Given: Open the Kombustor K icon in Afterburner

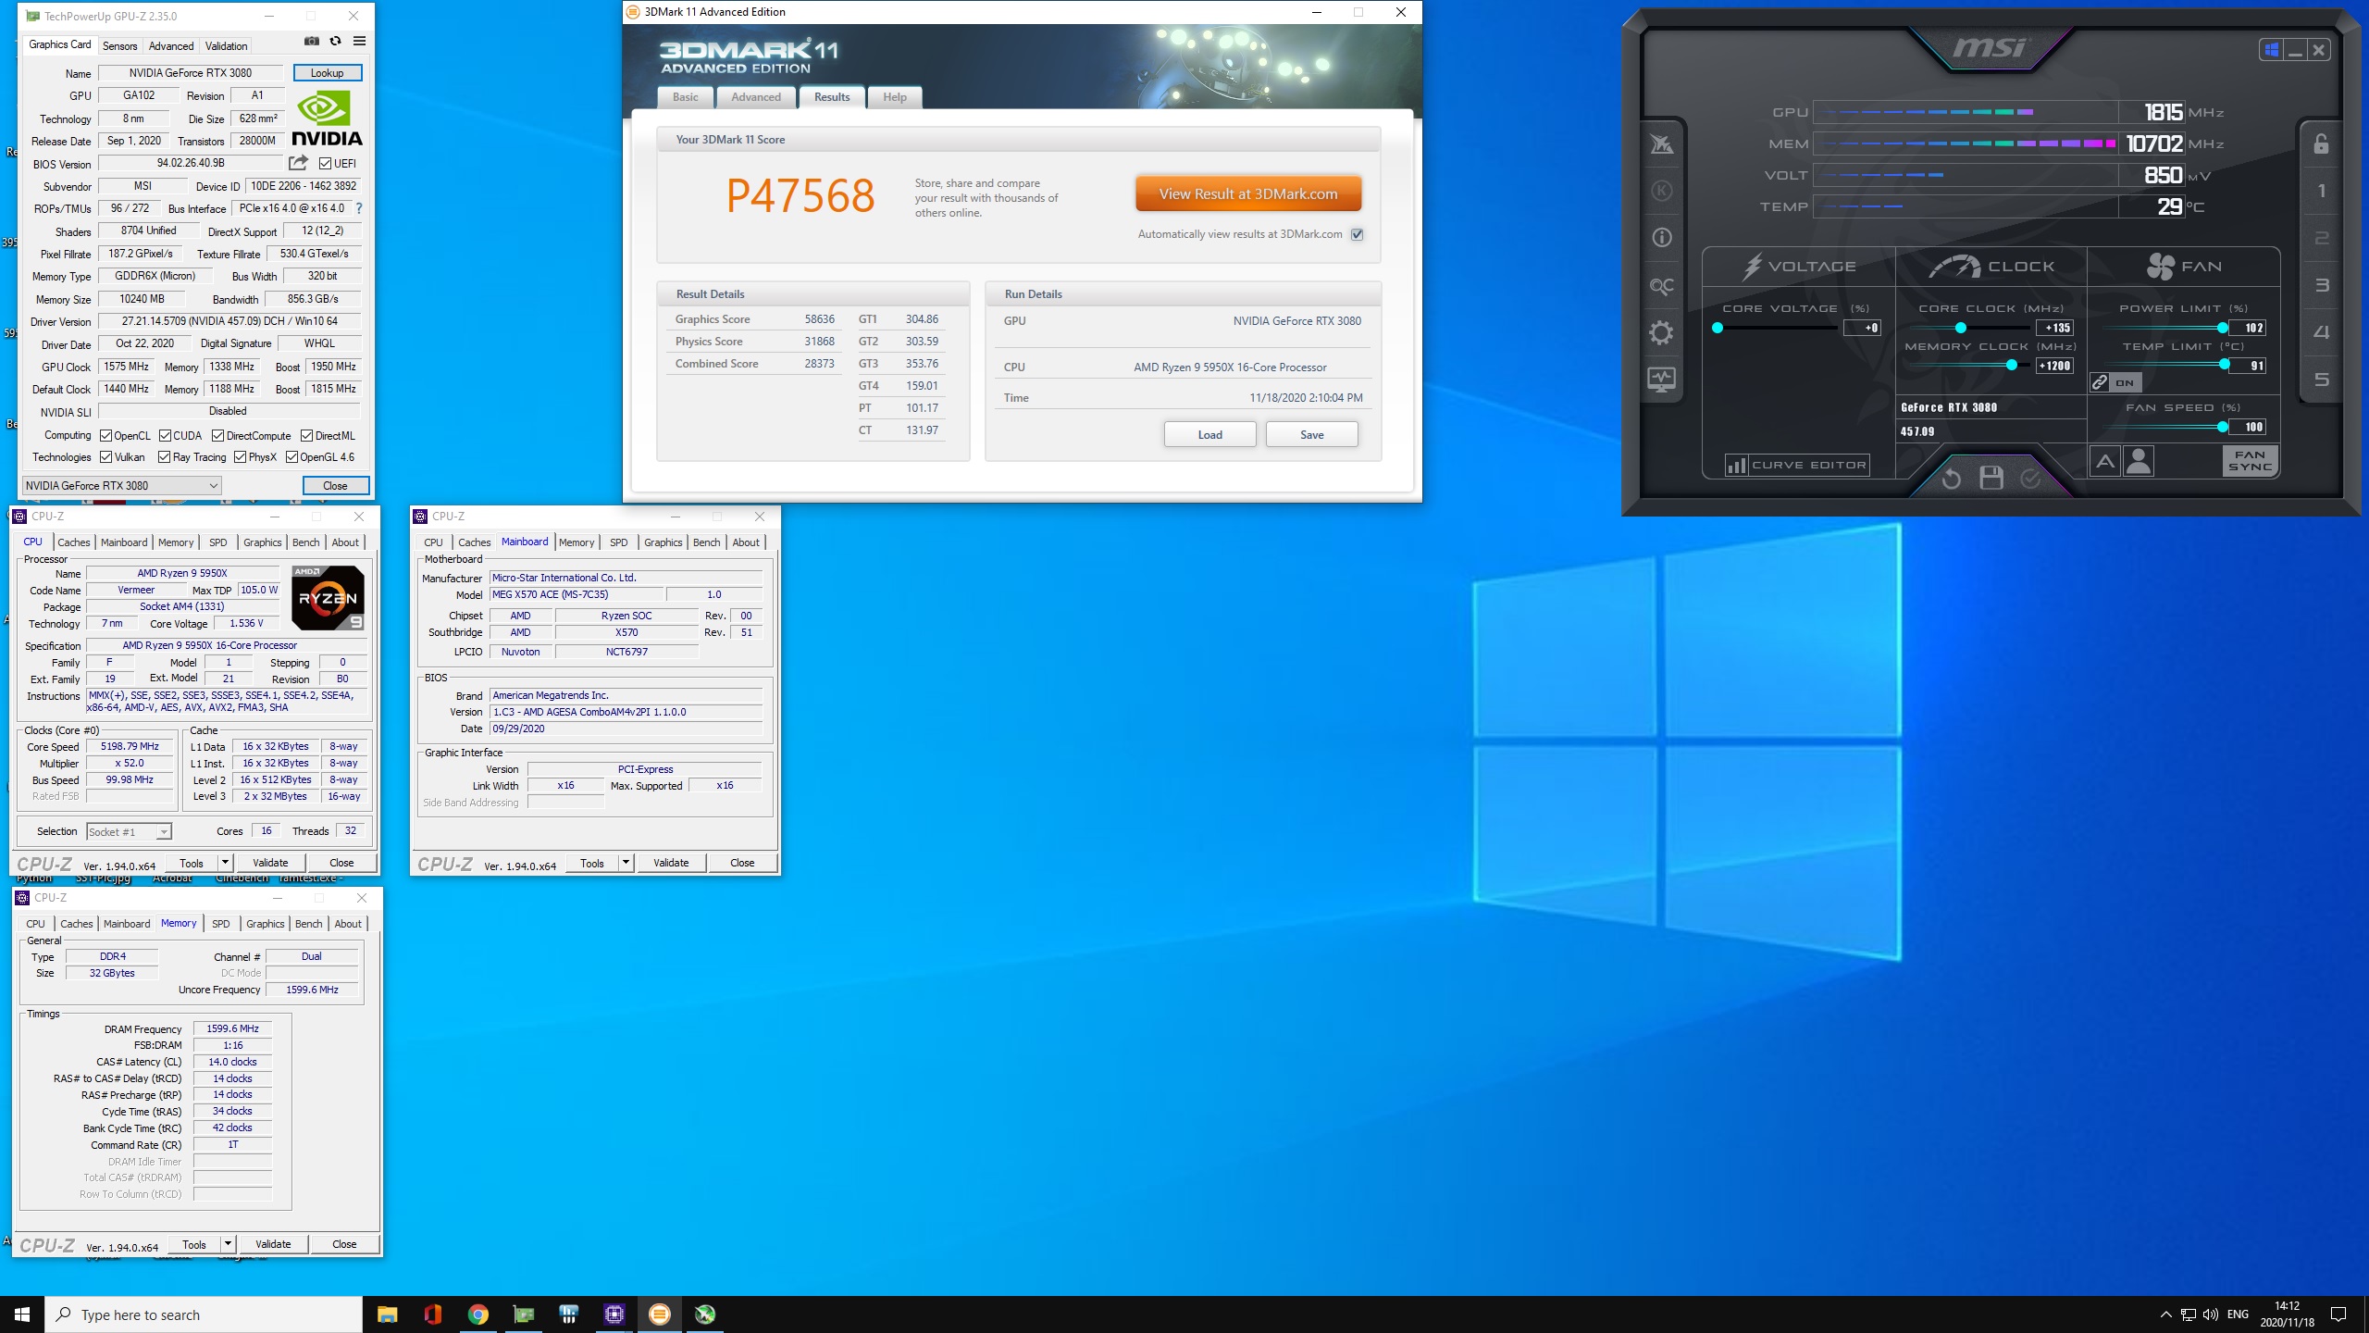Looking at the screenshot, I should [x=1662, y=191].
